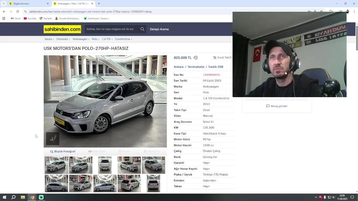The height and width of the screenshot is (201, 358).
Task: Click the Volkswagen breadcrumb
Action: pos(80,39)
